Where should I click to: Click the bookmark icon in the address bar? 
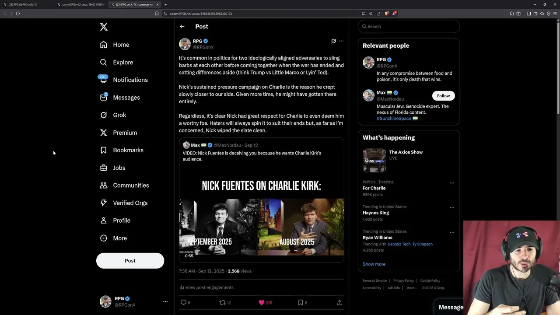[x=157, y=14]
